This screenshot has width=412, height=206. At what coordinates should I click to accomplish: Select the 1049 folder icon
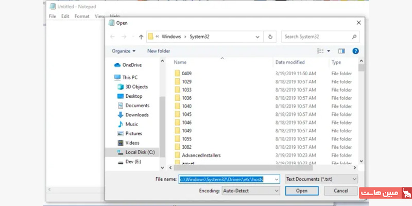[x=178, y=131]
